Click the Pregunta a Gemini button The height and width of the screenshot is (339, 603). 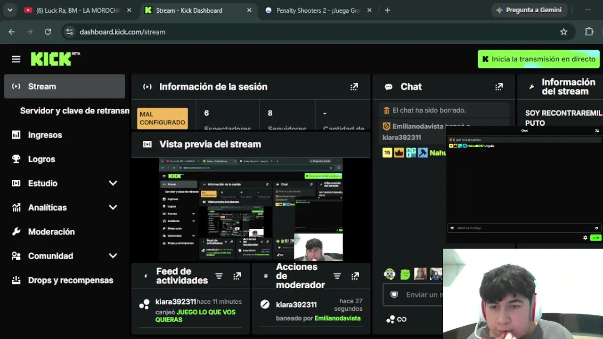coord(529,10)
